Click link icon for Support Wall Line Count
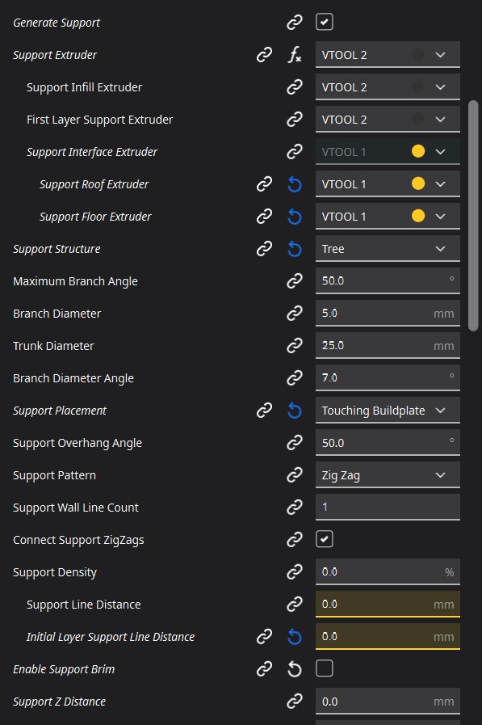Viewport: 482px width, 725px height. point(294,508)
